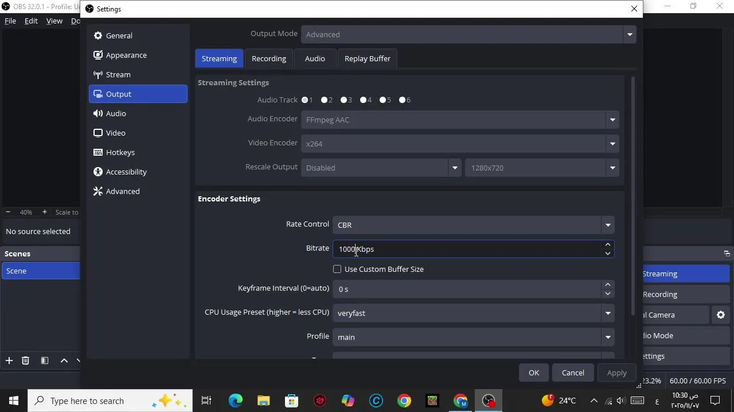Open CPU Usage Preset veryfast dropdown

click(x=473, y=313)
